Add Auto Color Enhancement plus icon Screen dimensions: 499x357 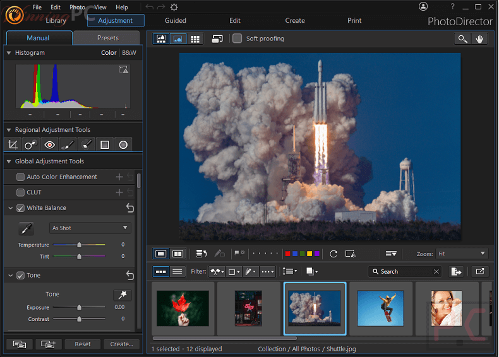119,177
